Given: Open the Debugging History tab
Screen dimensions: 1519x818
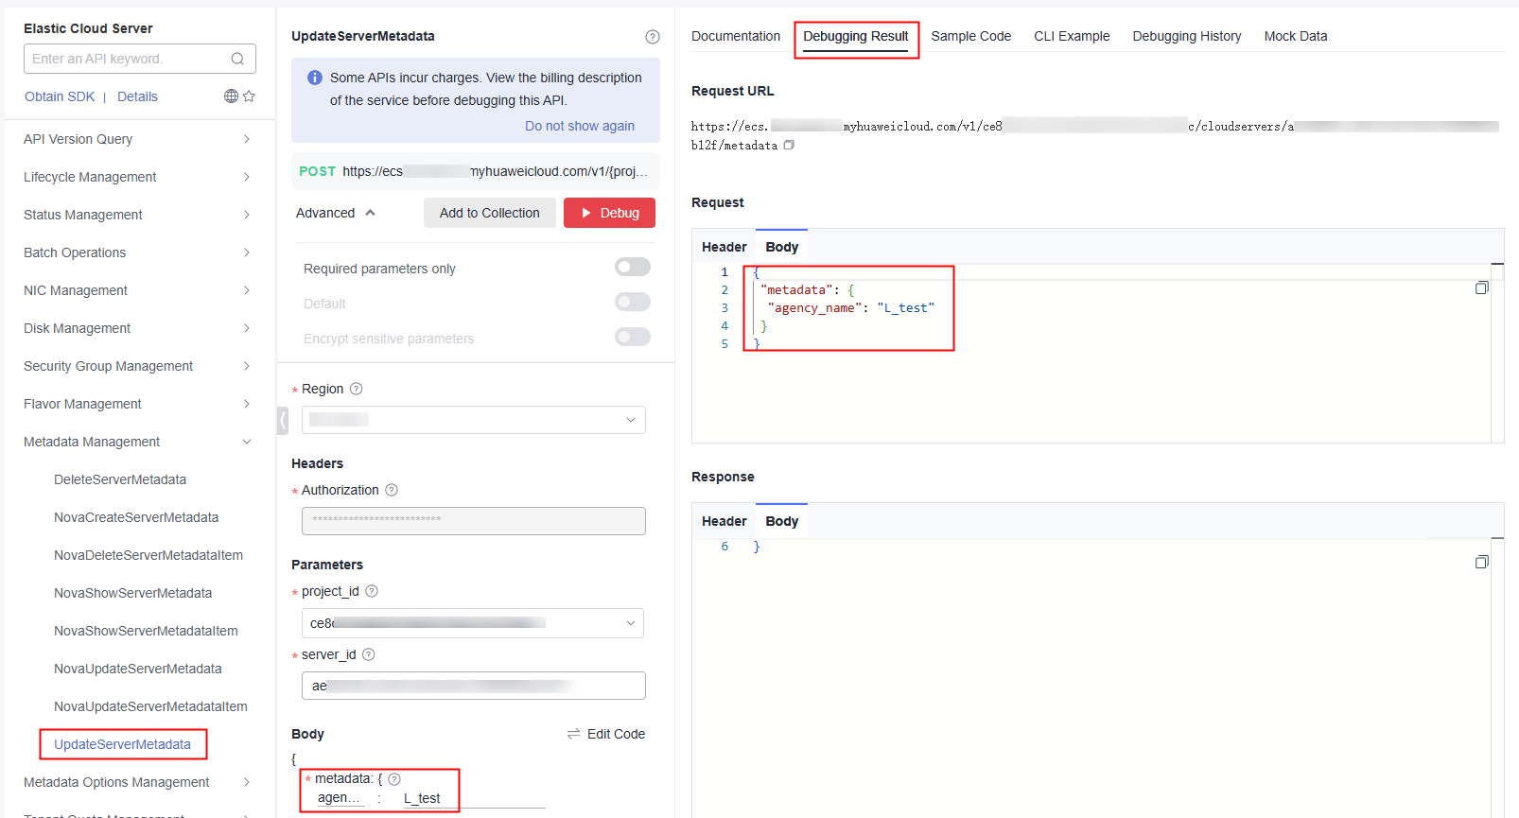Looking at the screenshot, I should click(1186, 36).
